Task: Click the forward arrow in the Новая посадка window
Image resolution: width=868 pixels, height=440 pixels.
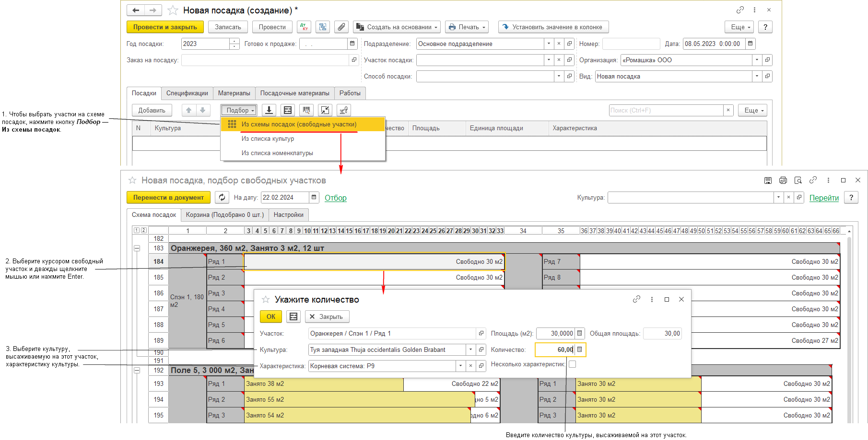Action: tap(153, 10)
